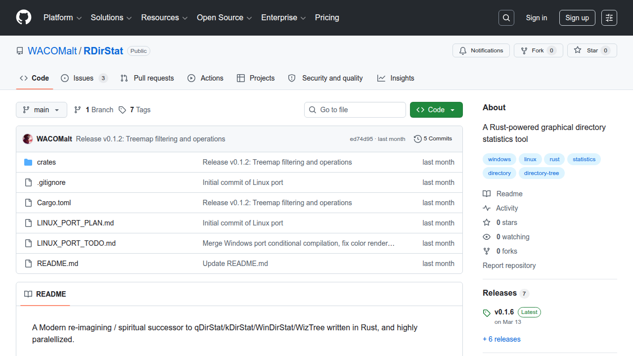The image size is (633, 356).
Task: Click the Sign up button
Action: point(577,18)
